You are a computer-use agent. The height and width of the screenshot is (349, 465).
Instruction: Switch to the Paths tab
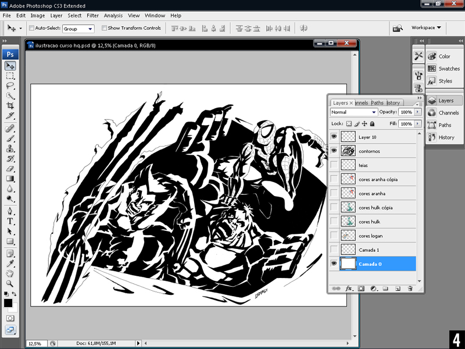(377, 103)
